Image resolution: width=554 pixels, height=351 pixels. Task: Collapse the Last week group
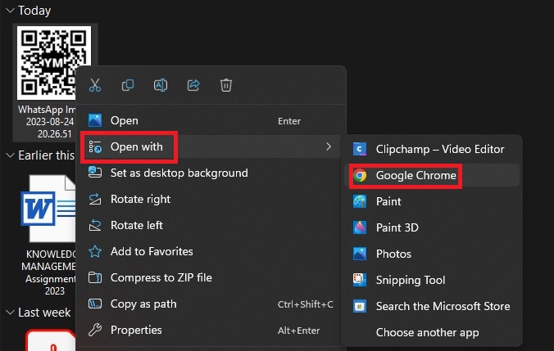click(x=9, y=312)
